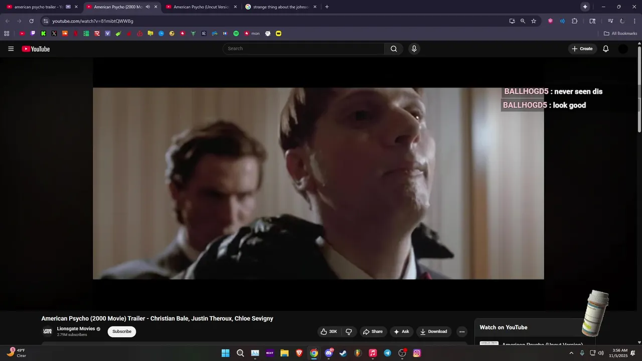
Task: Open the X (Twitter) bookmark
Action: (54, 34)
